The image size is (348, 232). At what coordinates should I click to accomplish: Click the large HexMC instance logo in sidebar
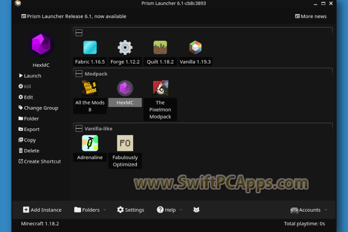[41, 44]
